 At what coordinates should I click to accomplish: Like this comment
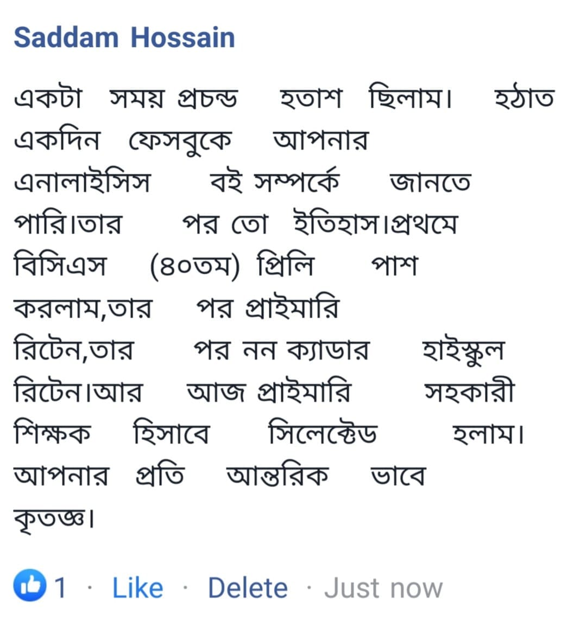[137, 588]
